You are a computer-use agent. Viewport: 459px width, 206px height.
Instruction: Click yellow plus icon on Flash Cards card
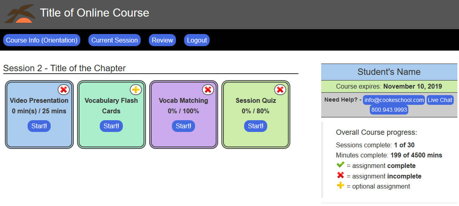[135, 90]
